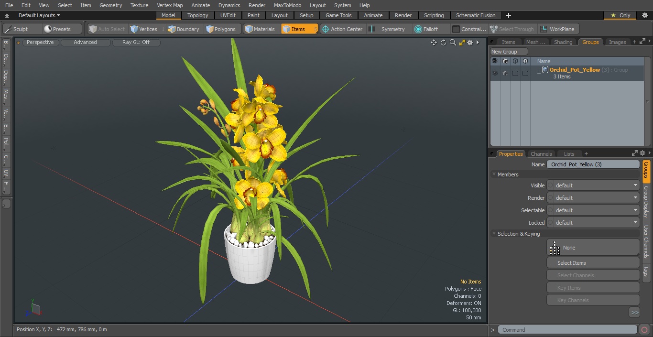Open the WorkPlane options

tap(558, 29)
